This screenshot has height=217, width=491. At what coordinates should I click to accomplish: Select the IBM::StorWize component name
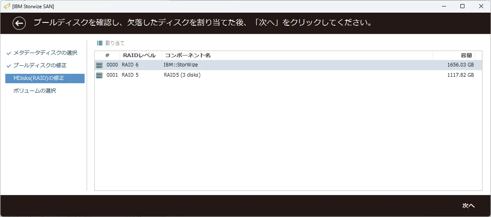click(181, 65)
